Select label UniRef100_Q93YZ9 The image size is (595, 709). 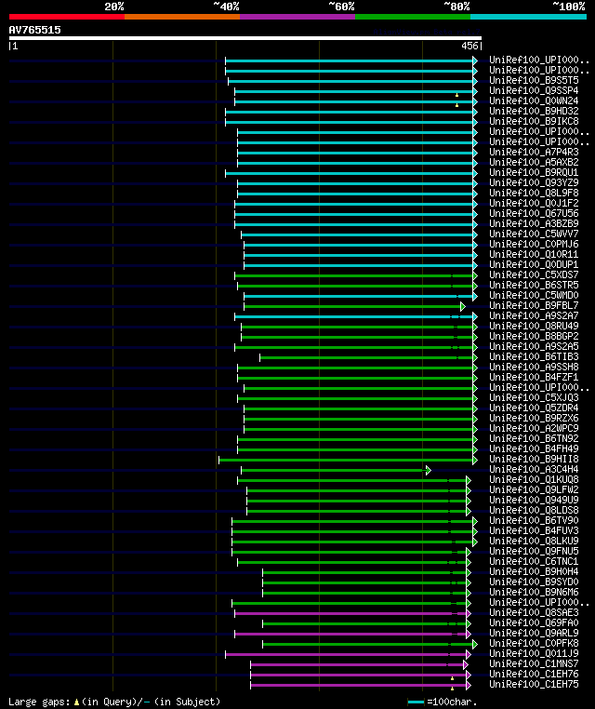pyautogui.click(x=534, y=182)
